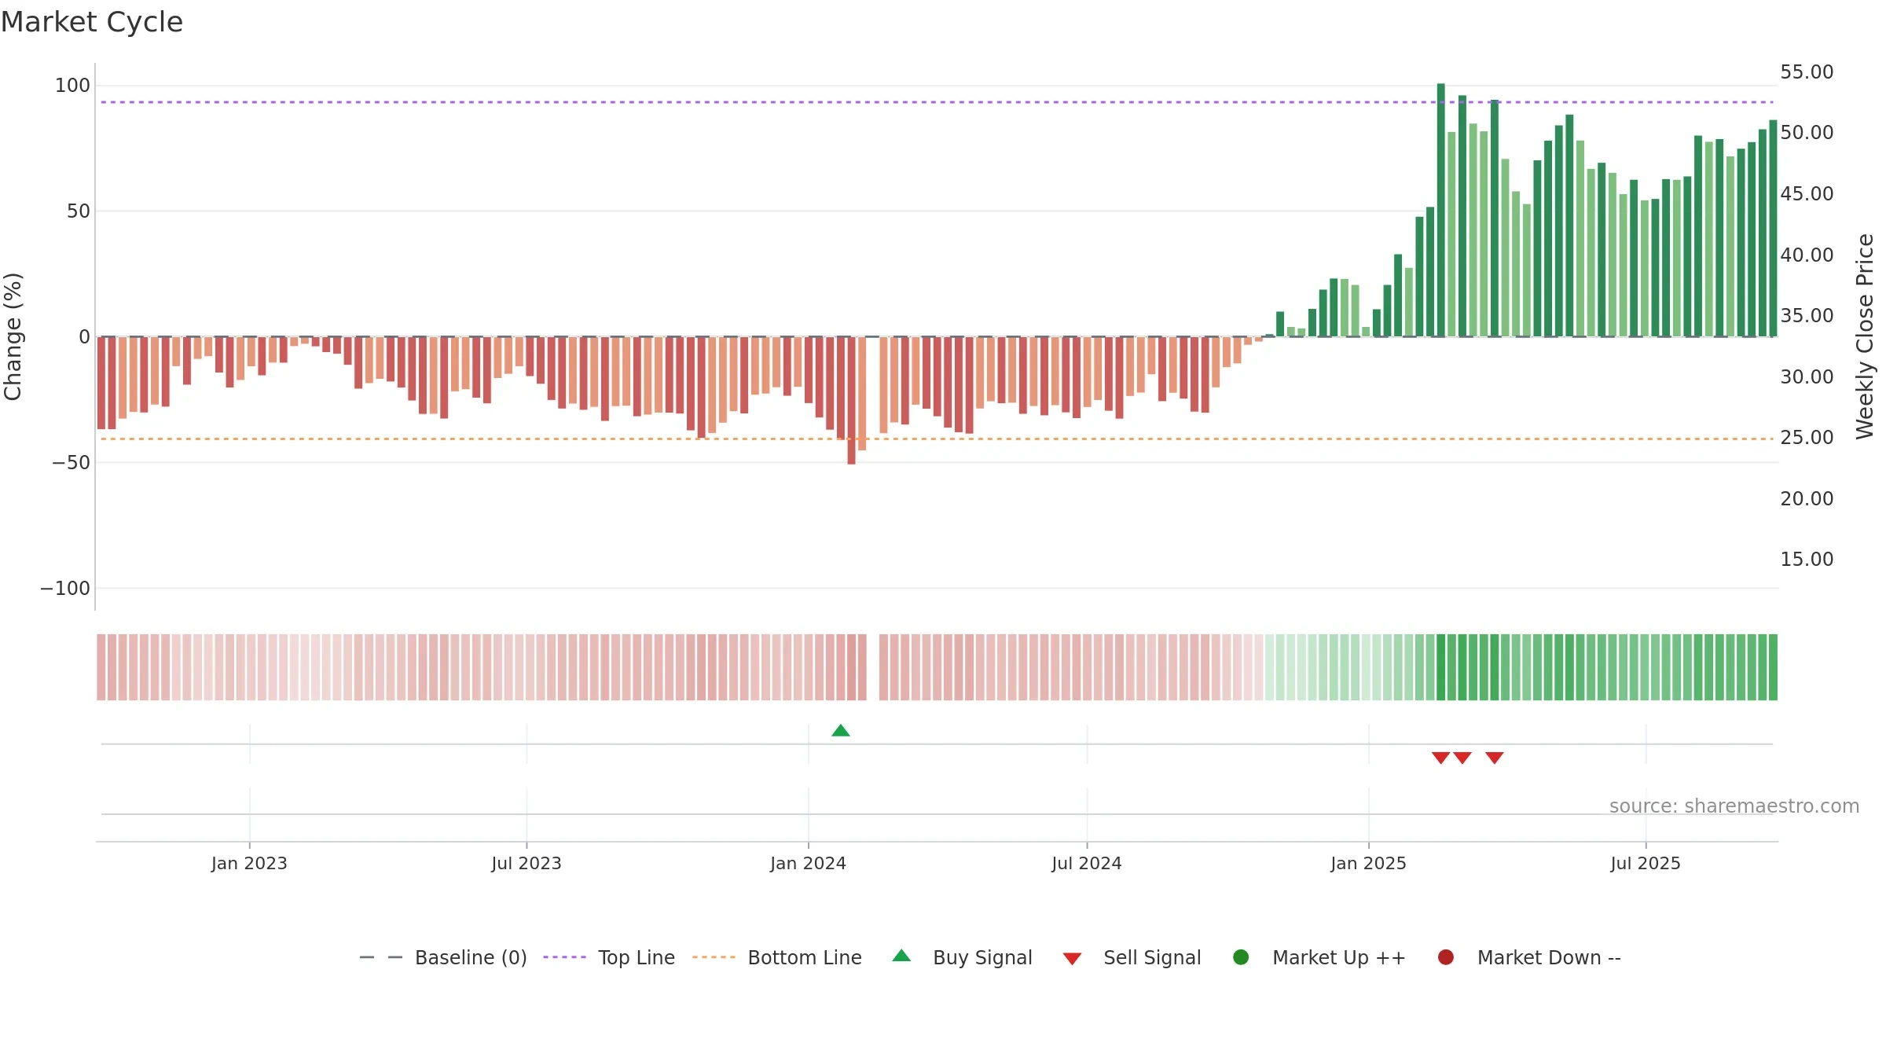Toggle the Market Up ++ legend entry
Image resolution: width=1886 pixels, height=1061 pixels.
coord(1319,957)
